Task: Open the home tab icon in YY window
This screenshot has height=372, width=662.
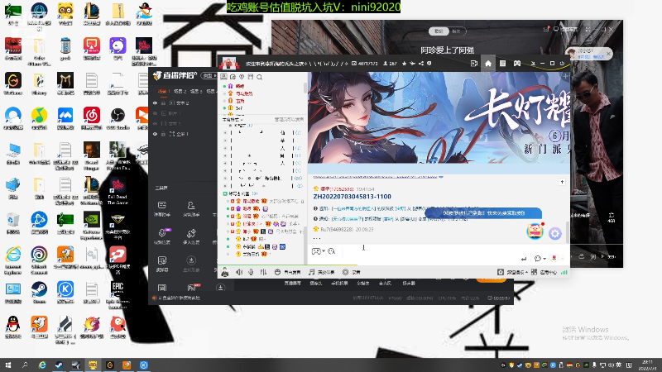Action: pos(488,64)
